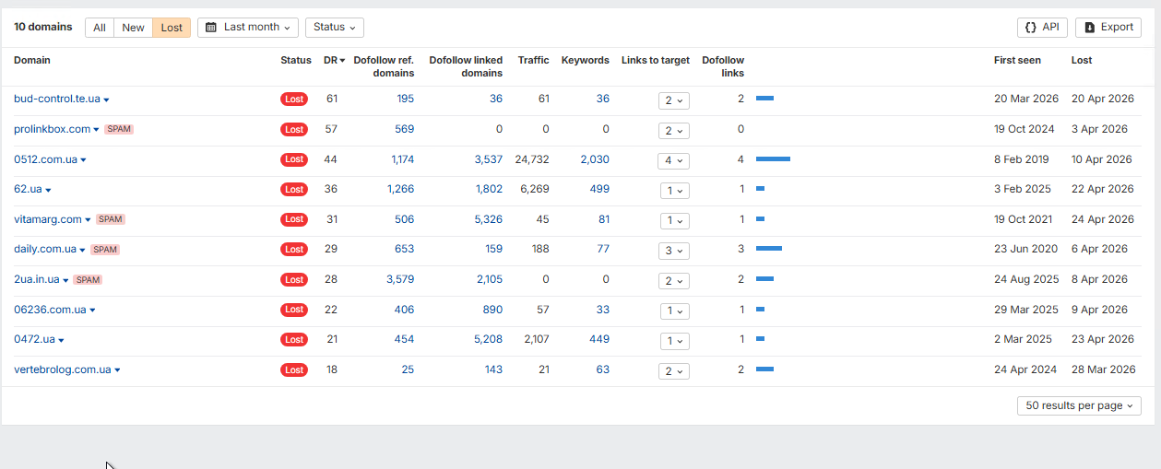Click dofollow linked domains value 5,326
Image resolution: width=1161 pixels, height=469 pixels.
(489, 219)
